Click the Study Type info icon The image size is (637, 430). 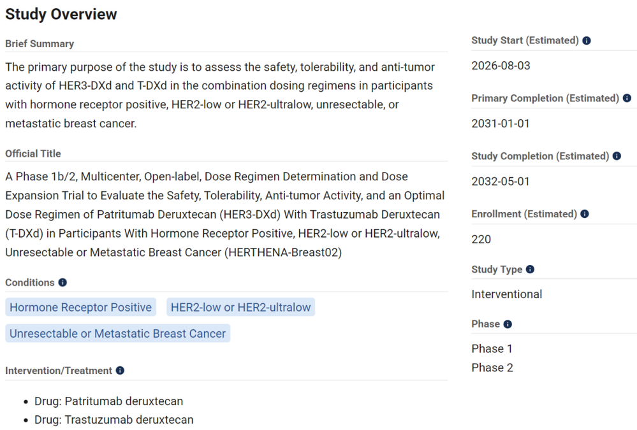point(530,269)
